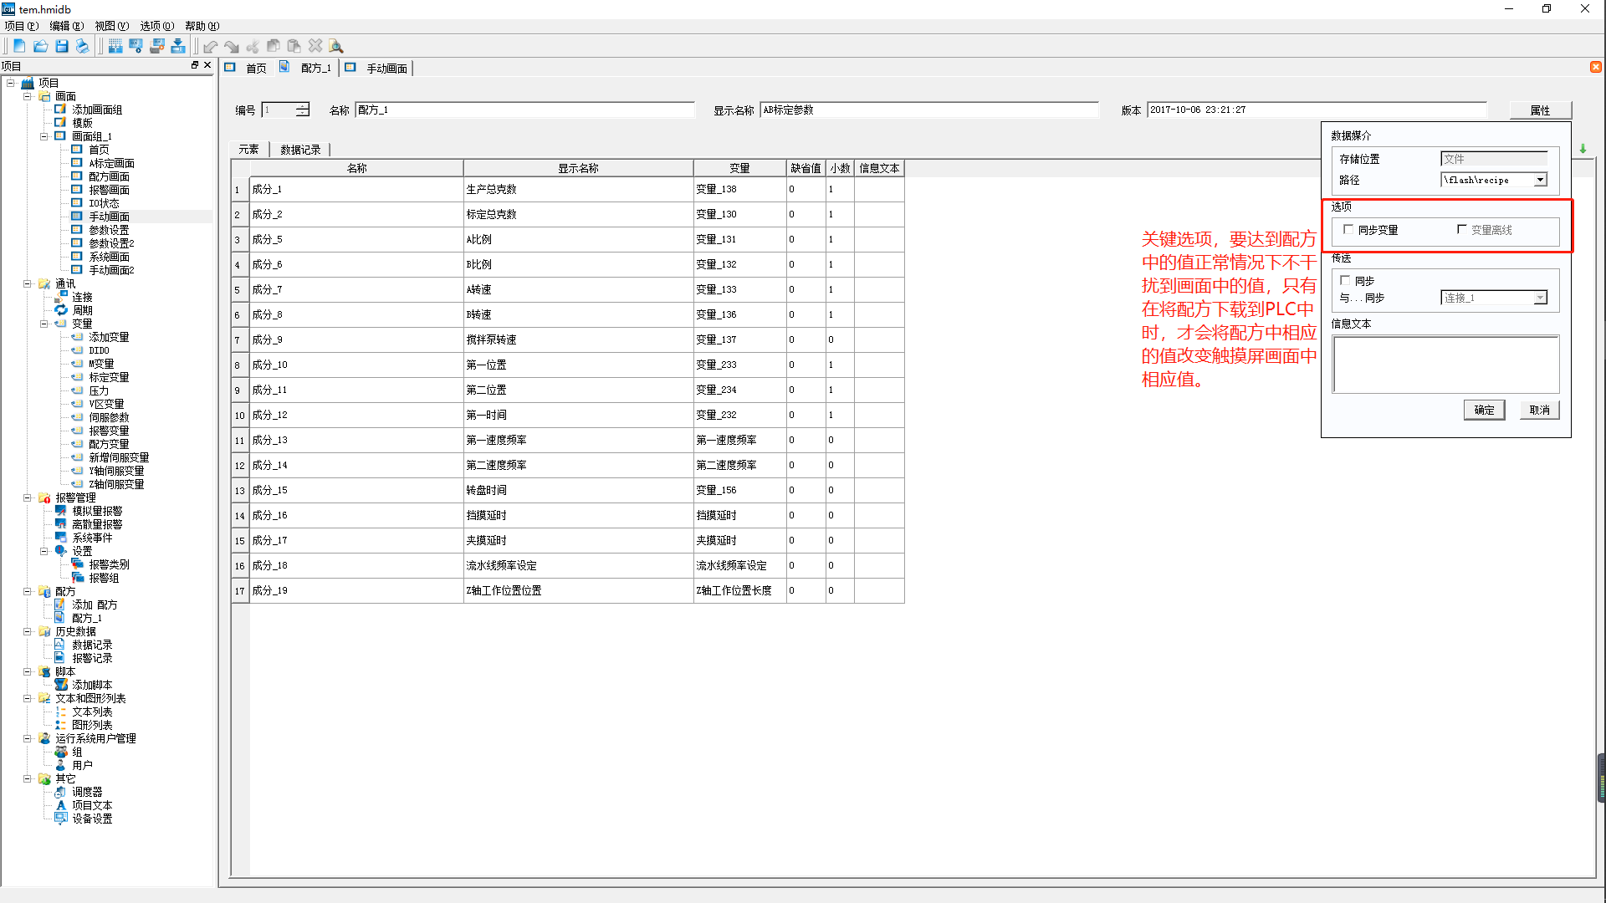This screenshot has height=903, width=1606.
Task: Open the 路径 dropdown \flash\recipe
Action: click(x=1540, y=180)
